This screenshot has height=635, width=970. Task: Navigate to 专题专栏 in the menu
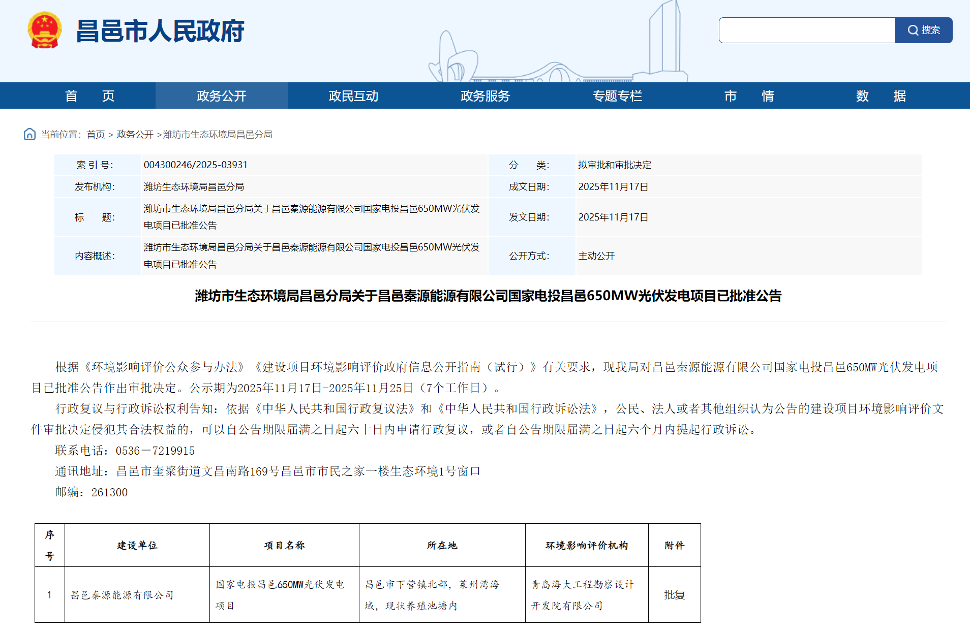617,96
